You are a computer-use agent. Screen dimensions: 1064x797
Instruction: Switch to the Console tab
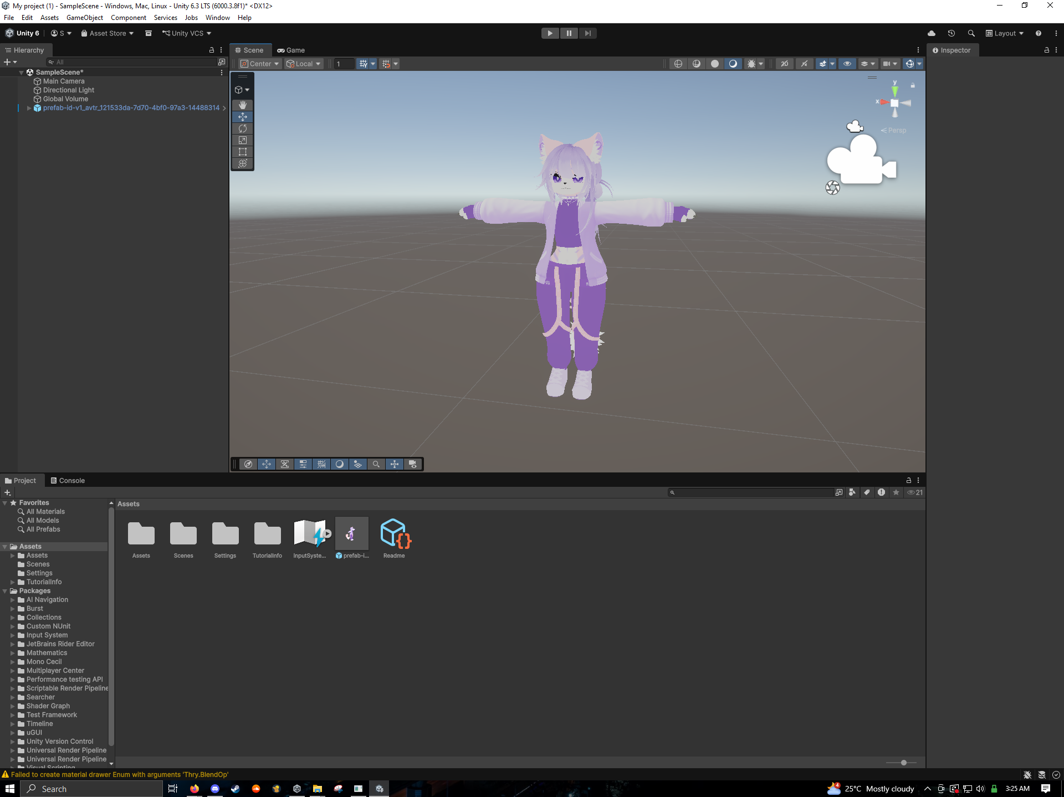[x=68, y=480]
